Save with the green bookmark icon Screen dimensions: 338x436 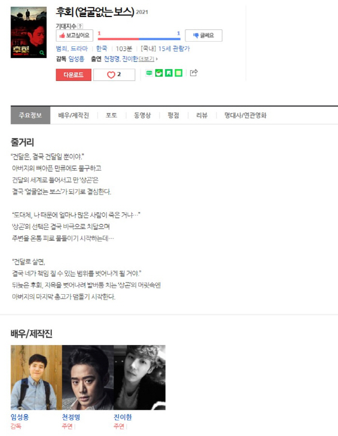pos(169,73)
